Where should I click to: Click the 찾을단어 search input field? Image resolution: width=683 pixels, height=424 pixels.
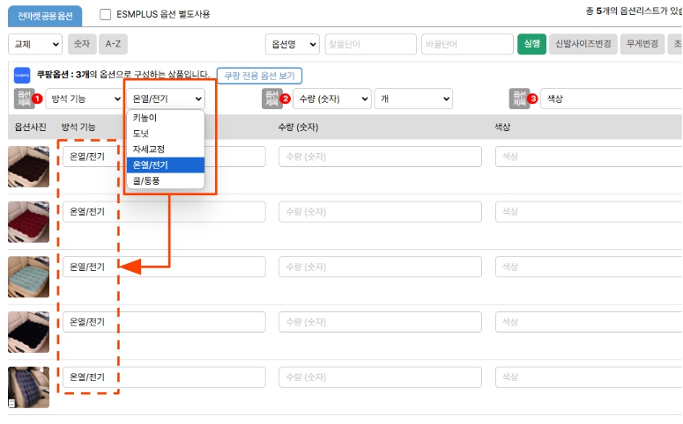click(x=369, y=44)
